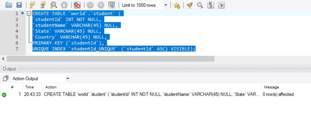Select the '0 row(s) affected' message
The width and height of the screenshot is (311, 113).
pyautogui.click(x=278, y=94)
